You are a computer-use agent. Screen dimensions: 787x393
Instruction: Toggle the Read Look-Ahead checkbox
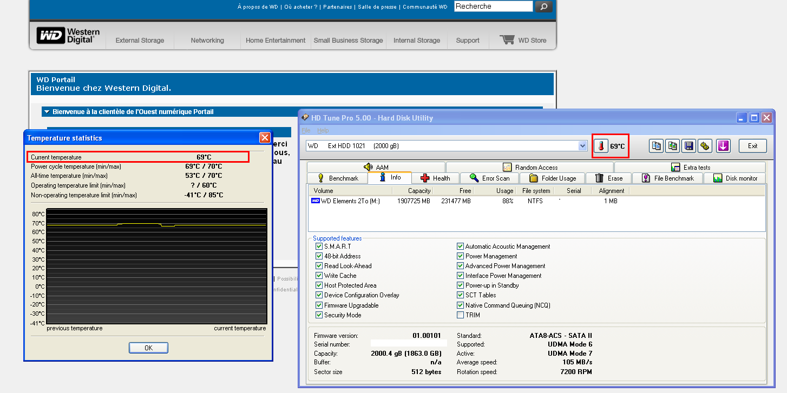[319, 266]
